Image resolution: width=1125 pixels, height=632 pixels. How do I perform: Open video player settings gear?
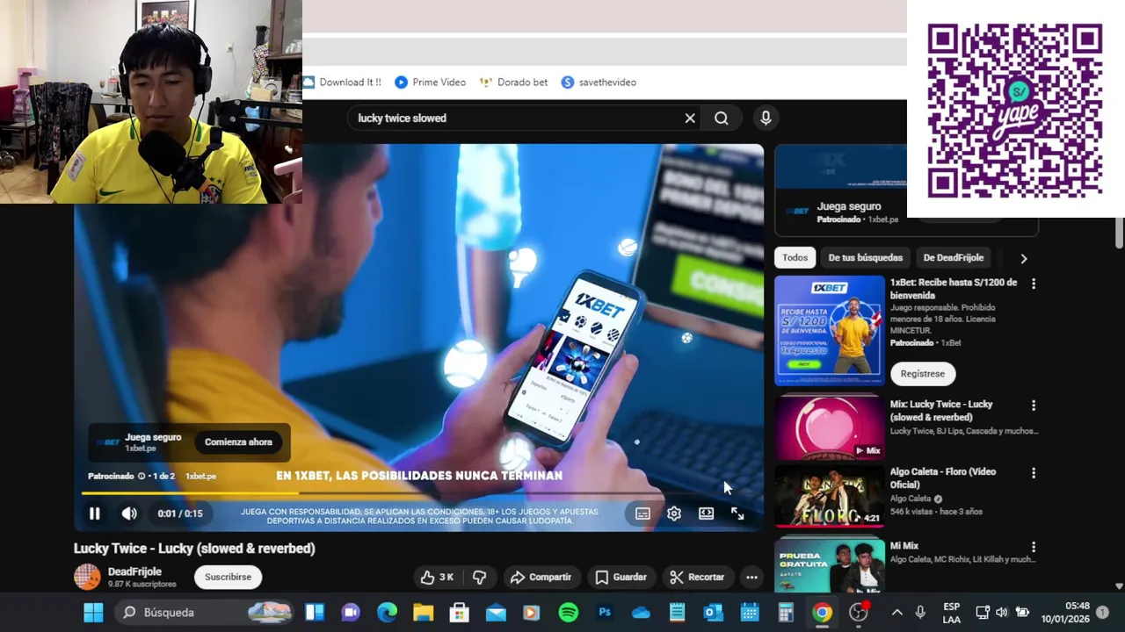tap(674, 513)
